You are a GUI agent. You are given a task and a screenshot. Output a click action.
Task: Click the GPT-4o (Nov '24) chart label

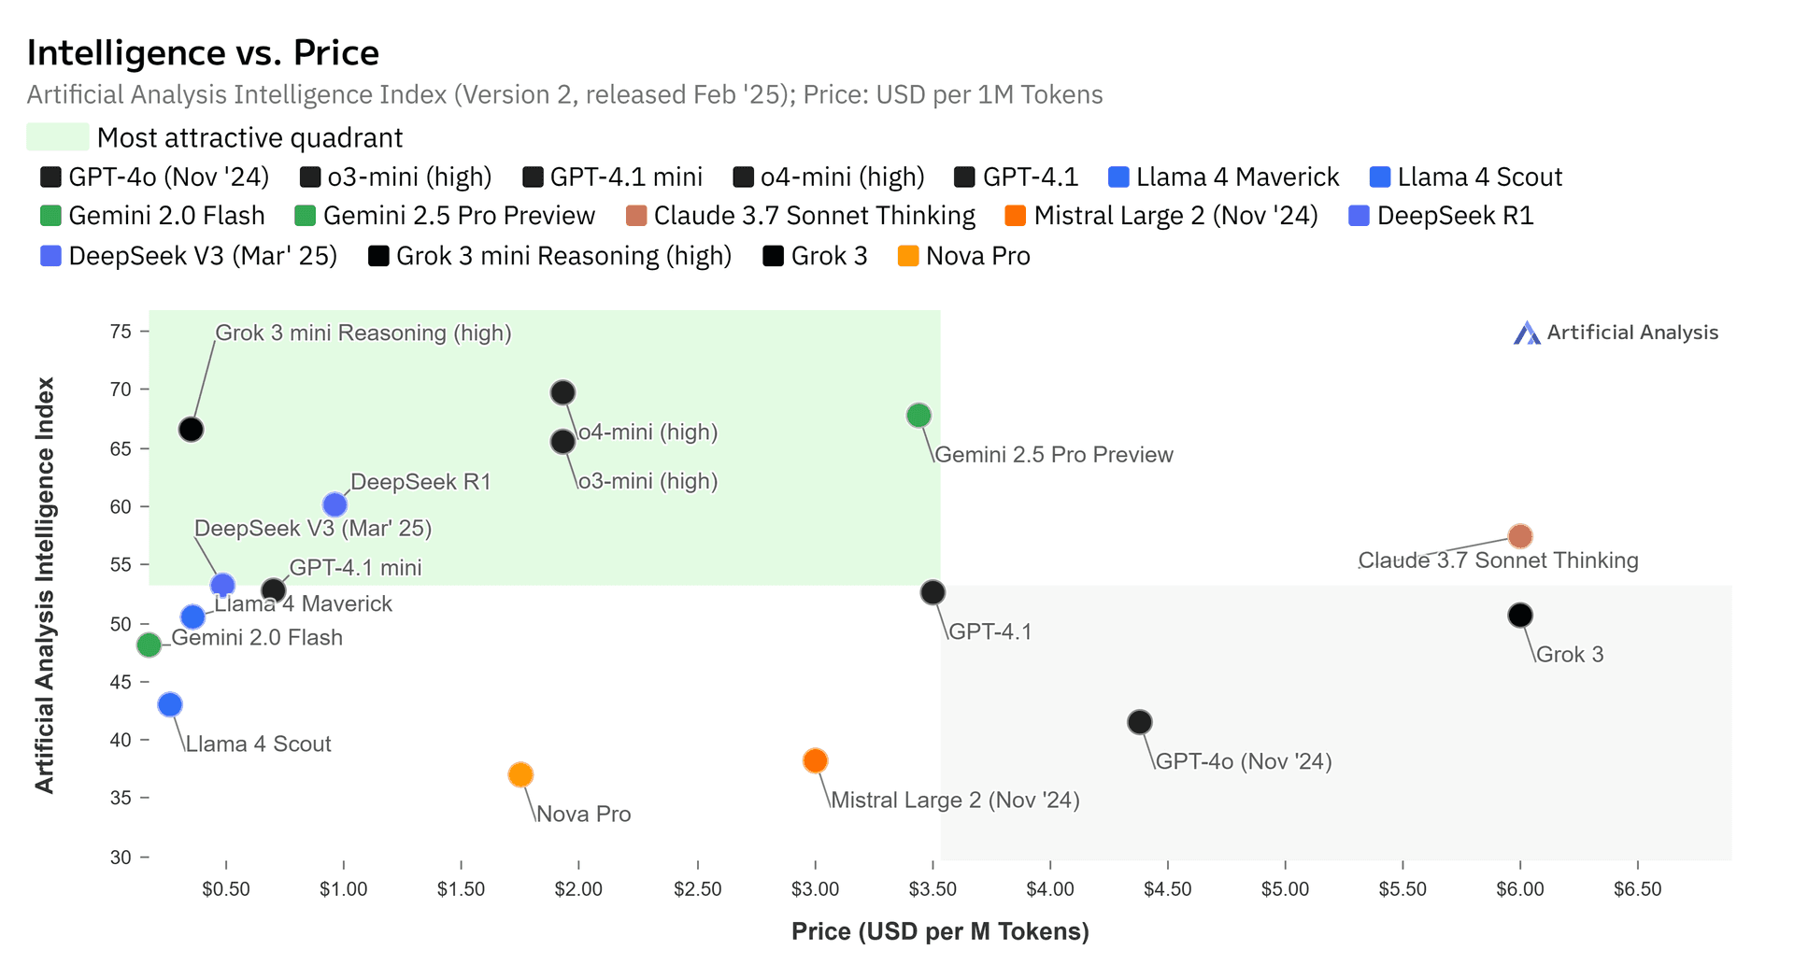[1243, 761]
